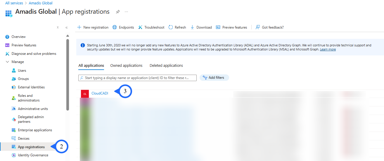Go to Amadis Global breadcrumb
The height and width of the screenshot is (161, 384).
pos(41,3)
